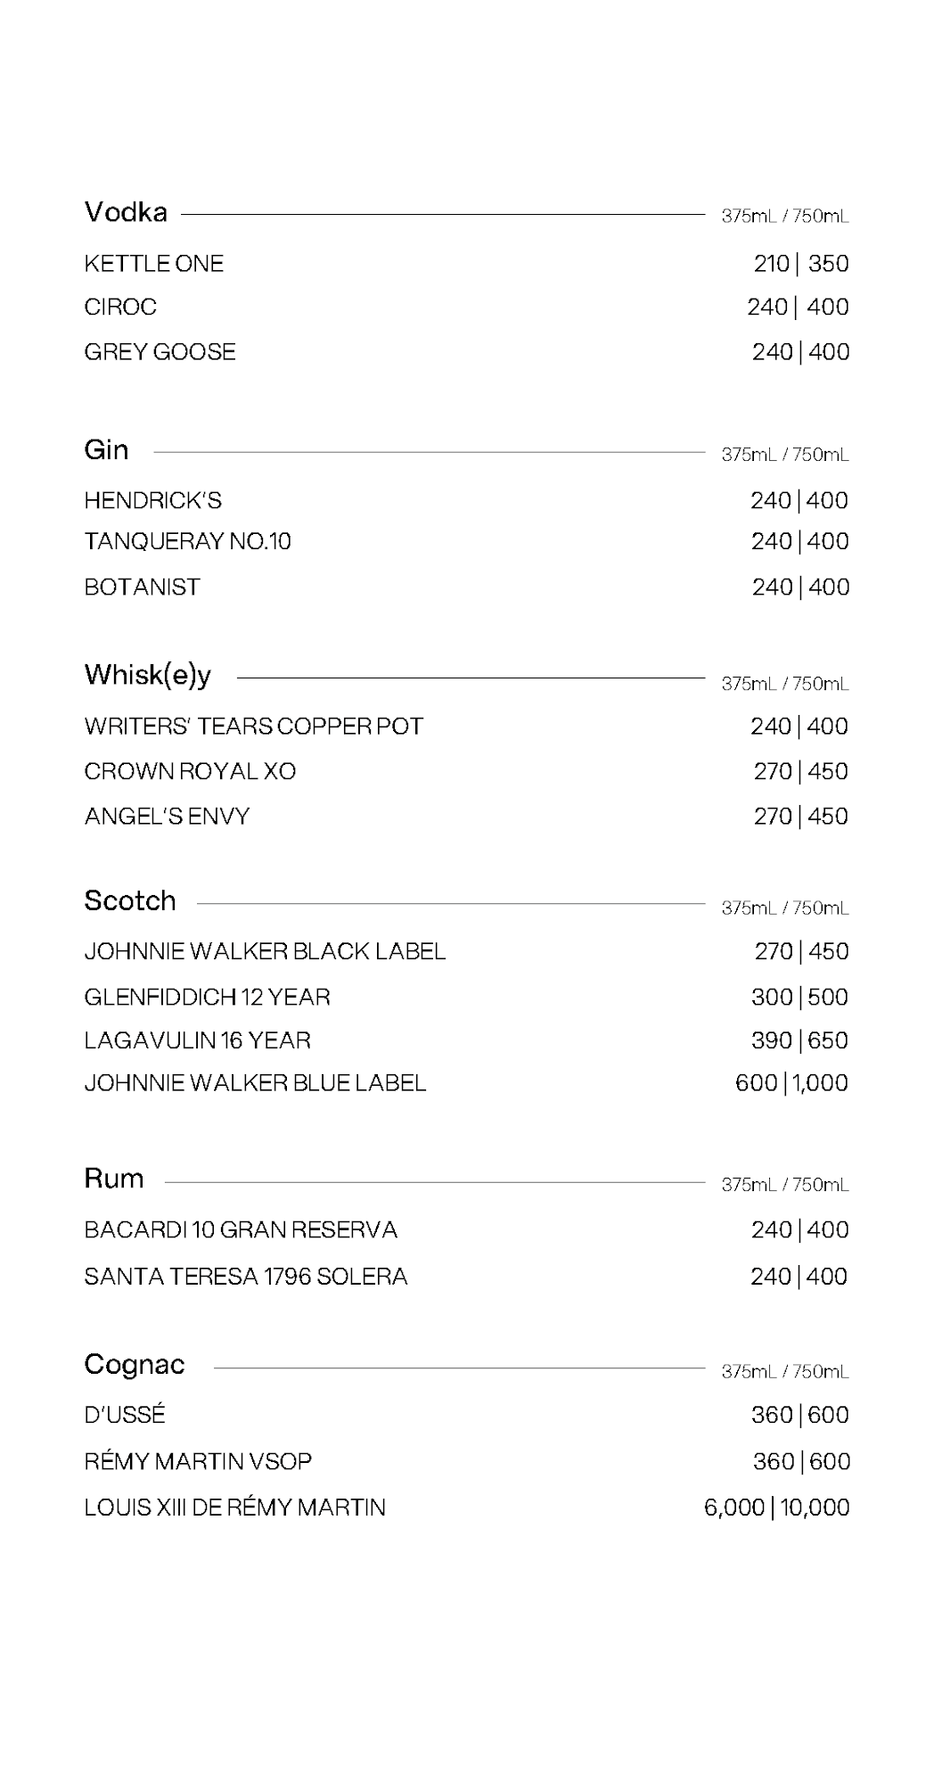Screen dimensions: 934x1783
Task: Click the Tanqueray No.10 item
Action: point(187,542)
